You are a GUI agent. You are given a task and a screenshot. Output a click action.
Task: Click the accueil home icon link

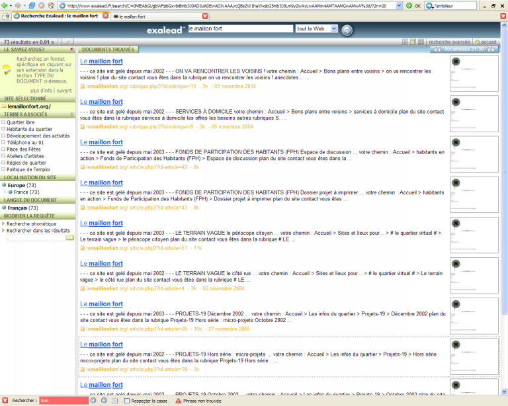(486, 42)
